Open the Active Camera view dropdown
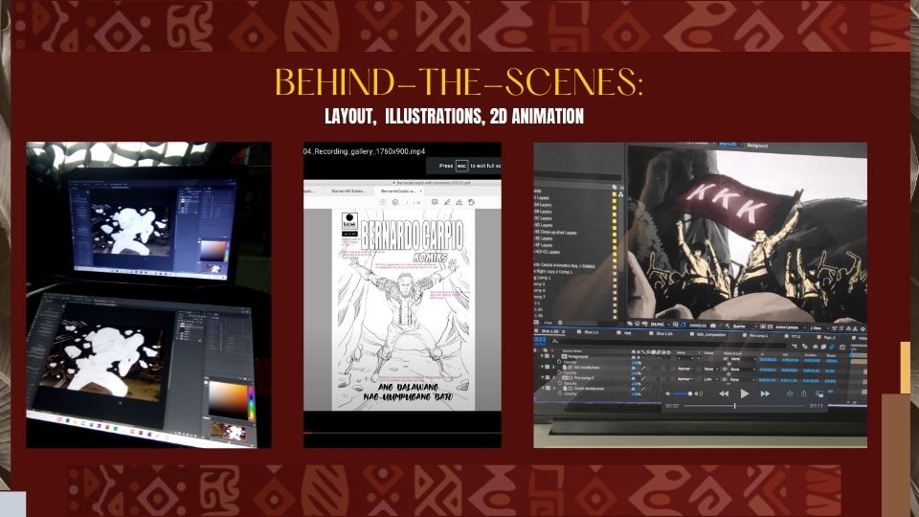919x517 pixels. [x=785, y=326]
